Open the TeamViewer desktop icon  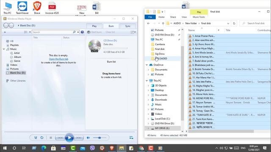22,8
